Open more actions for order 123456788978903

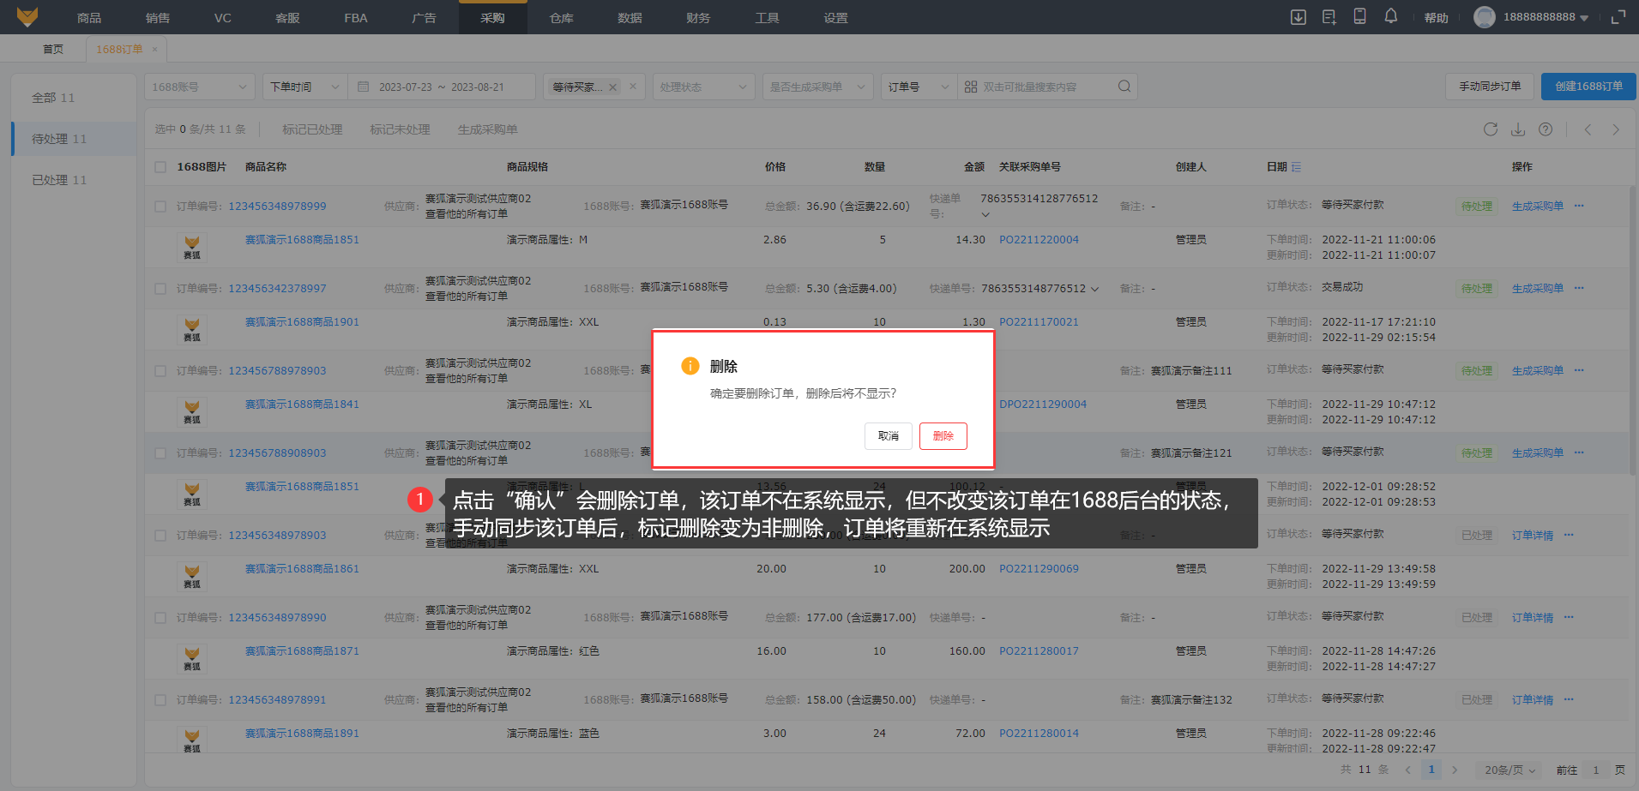click(1579, 370)
